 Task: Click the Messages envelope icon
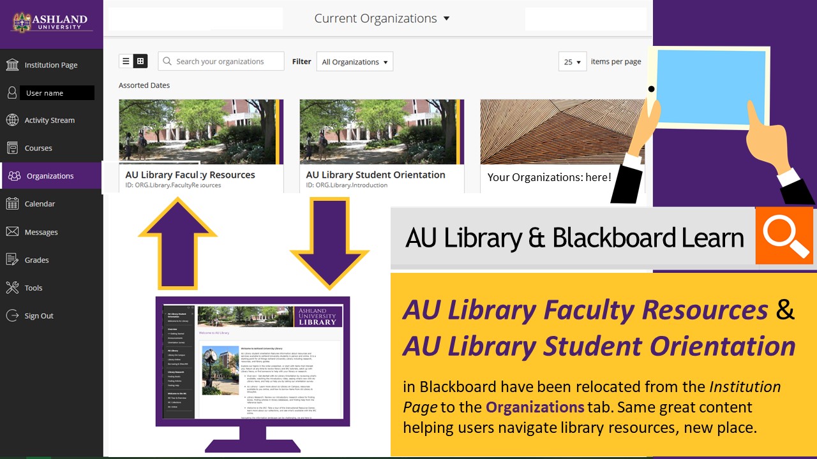(12, 231)
